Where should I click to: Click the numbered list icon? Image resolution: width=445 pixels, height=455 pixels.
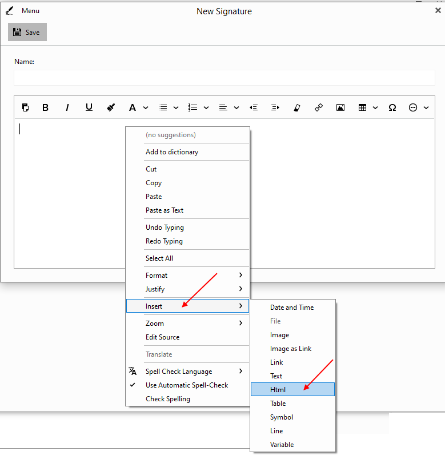[193, 107]
